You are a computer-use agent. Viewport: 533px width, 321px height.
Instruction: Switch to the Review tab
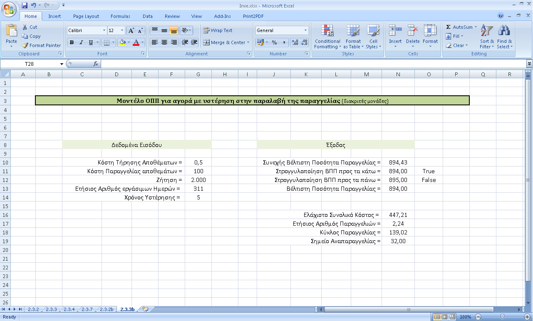coord(172,16)
